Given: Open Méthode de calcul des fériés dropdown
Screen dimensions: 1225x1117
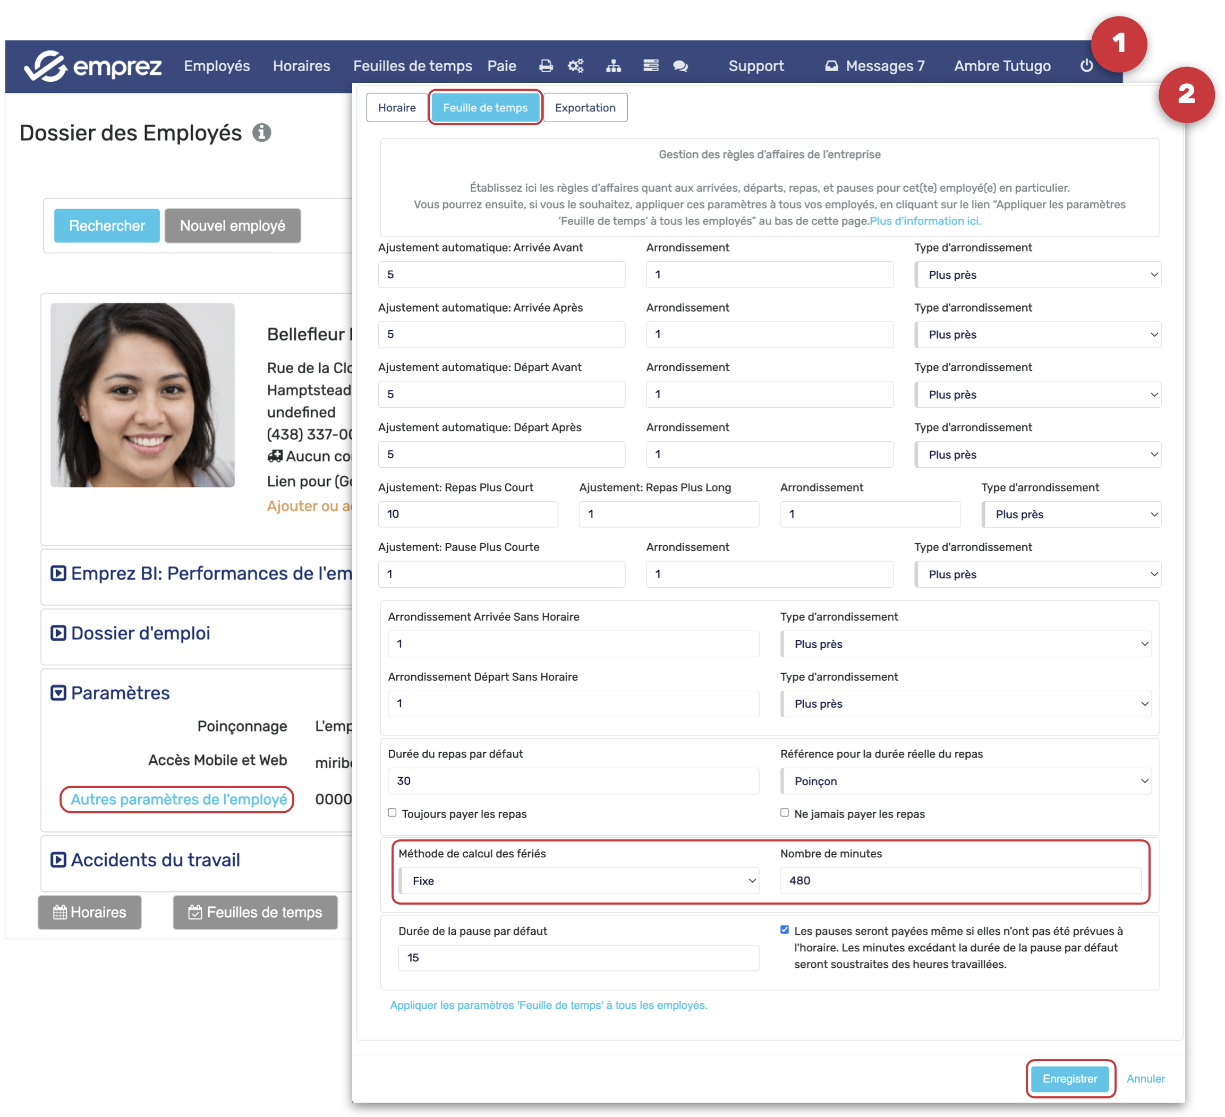Looking at the screenshot, I should coord(579,881).
